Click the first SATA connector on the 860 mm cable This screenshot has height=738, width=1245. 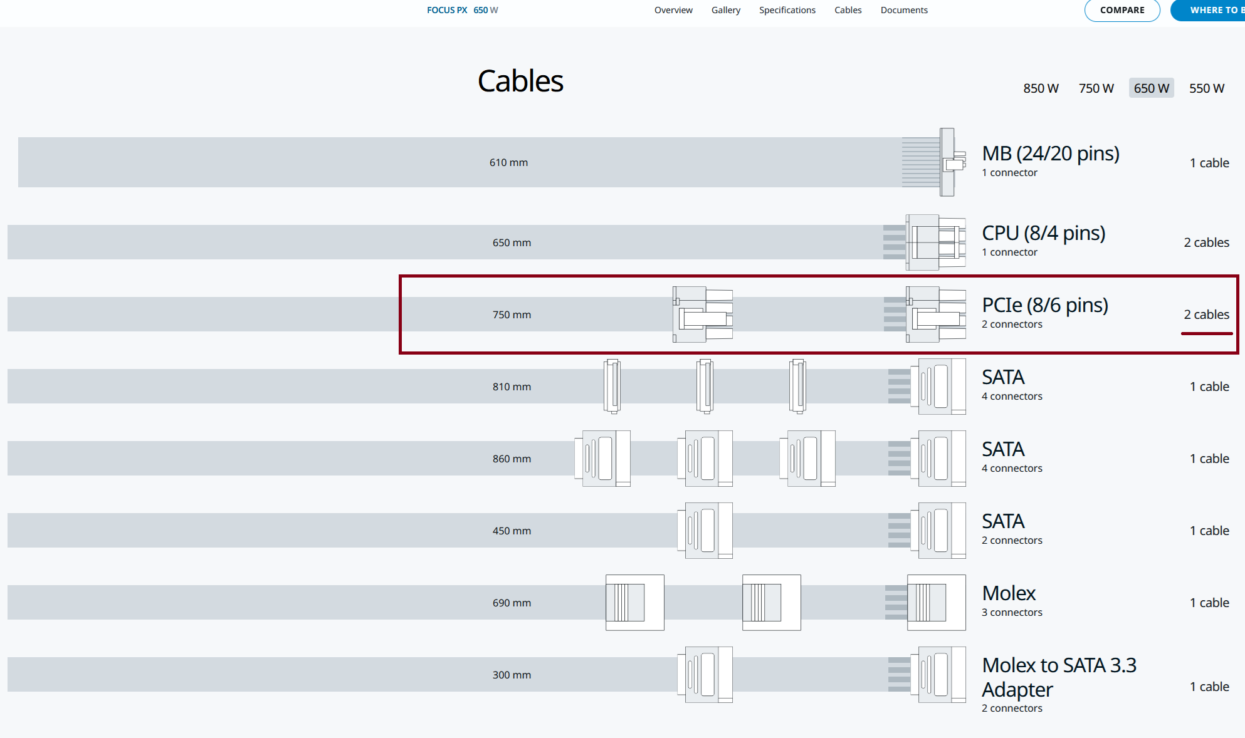click(602, 459)
